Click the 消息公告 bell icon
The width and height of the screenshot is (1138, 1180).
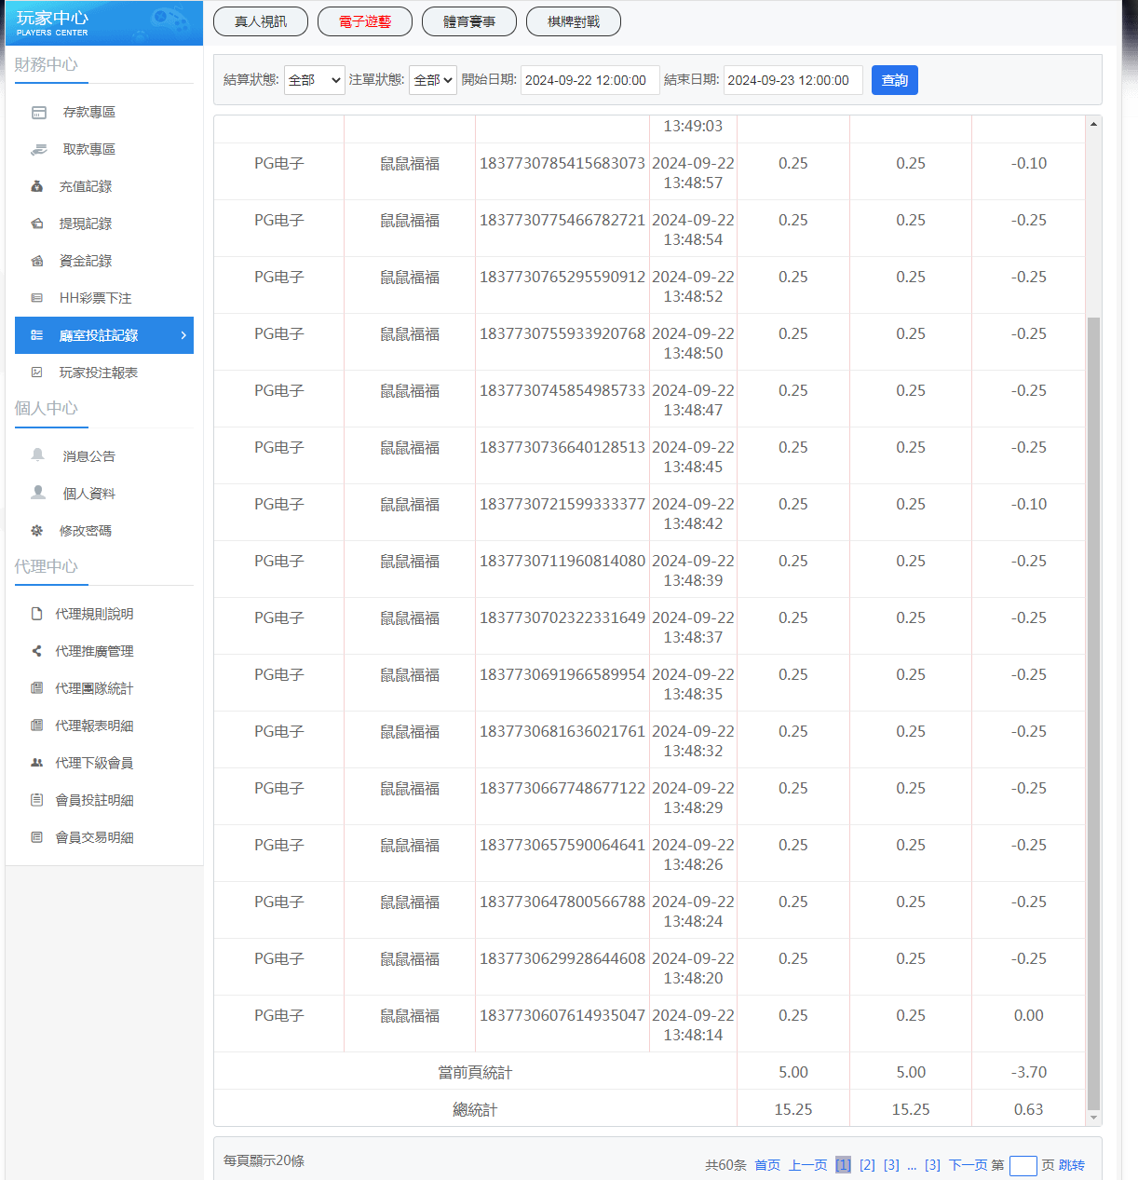click(38, 455)
